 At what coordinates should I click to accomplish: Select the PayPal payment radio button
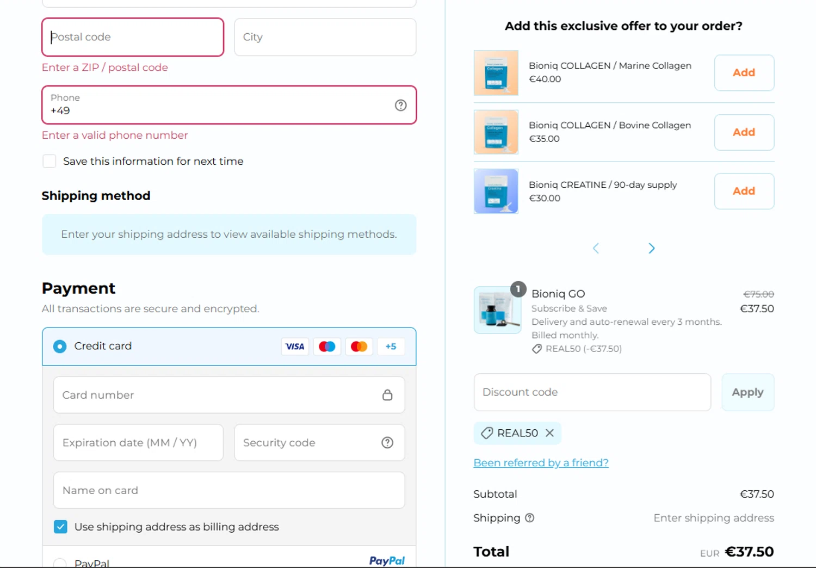(x=60, y=563)
